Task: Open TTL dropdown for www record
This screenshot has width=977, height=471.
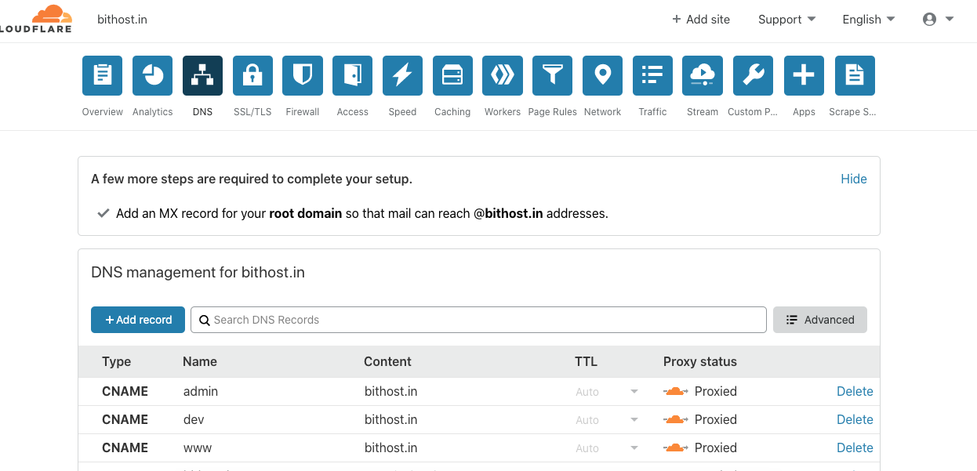Action: (607, 448)
